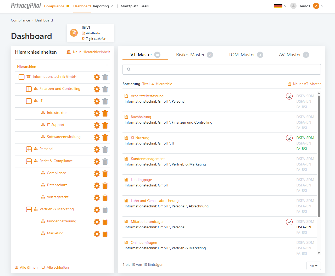This screenshot has width=335, height=276.
Task: Expand the Finanzen und Controlling node
Action: click(x=29, y=89)
